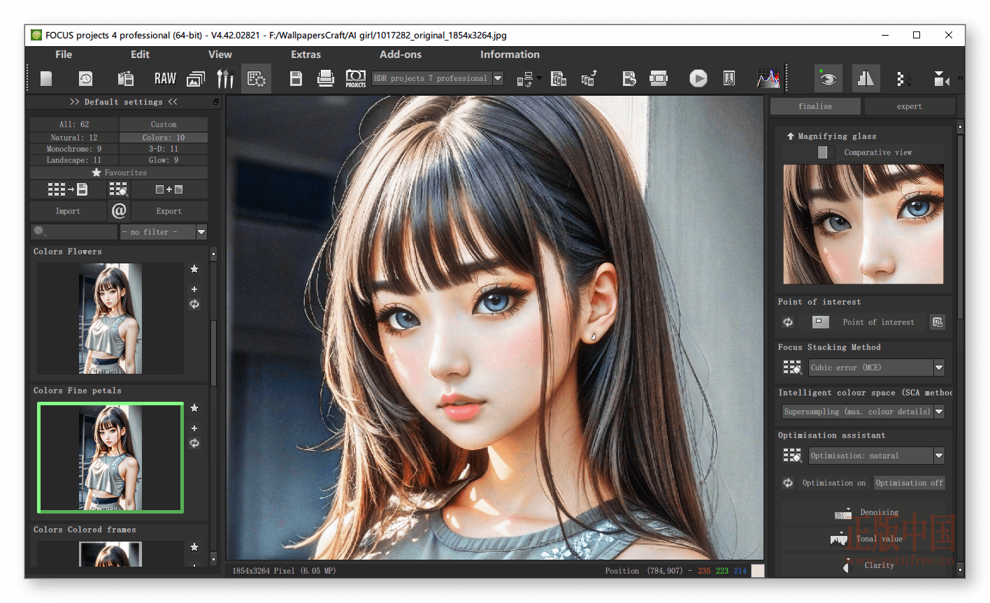Toggle the Point of interest rectangle button
Screen dimensions: 990x603
pyautogui.click(x=820, y=322)
